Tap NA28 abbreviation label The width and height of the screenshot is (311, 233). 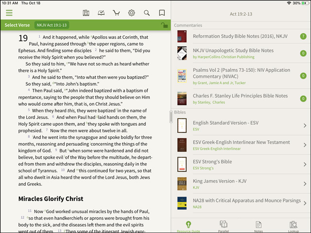[197, 207]
